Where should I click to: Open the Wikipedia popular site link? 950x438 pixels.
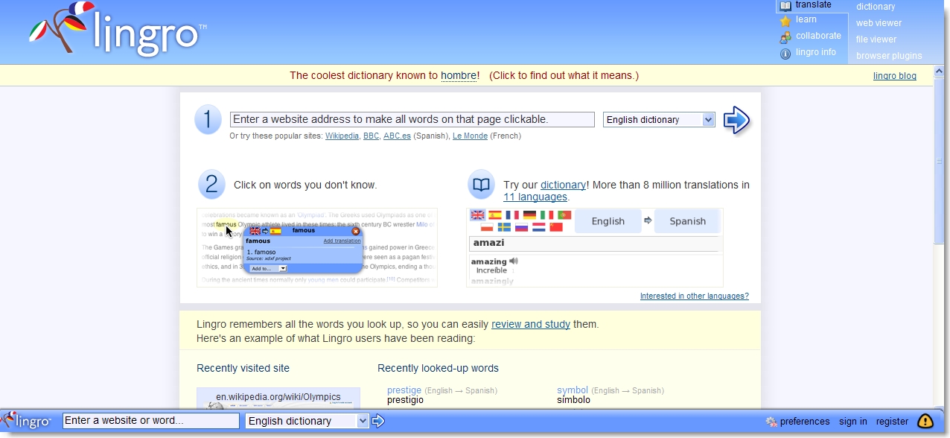342,136
